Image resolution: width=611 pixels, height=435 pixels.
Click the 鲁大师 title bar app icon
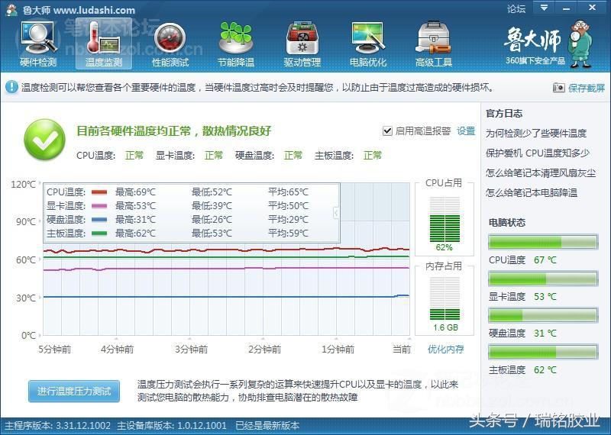[x=12, y=10]
